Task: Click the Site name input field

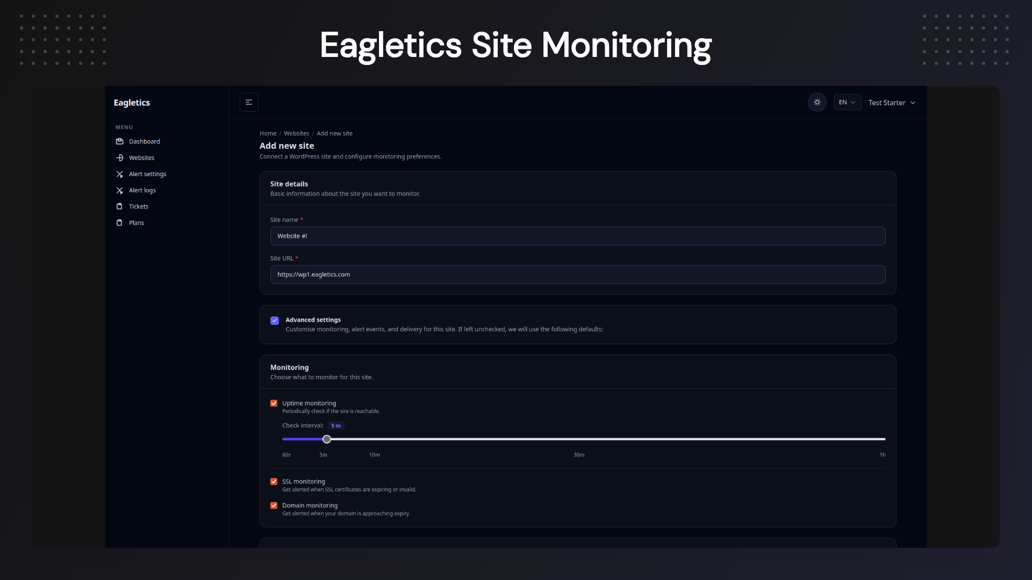Action: [578, 236]
